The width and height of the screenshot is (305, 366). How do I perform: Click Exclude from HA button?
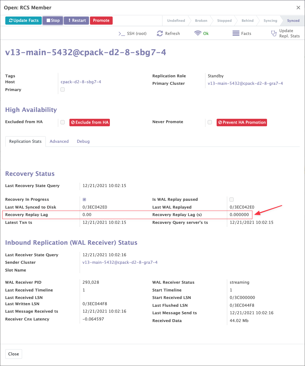(x=90, y=123)
